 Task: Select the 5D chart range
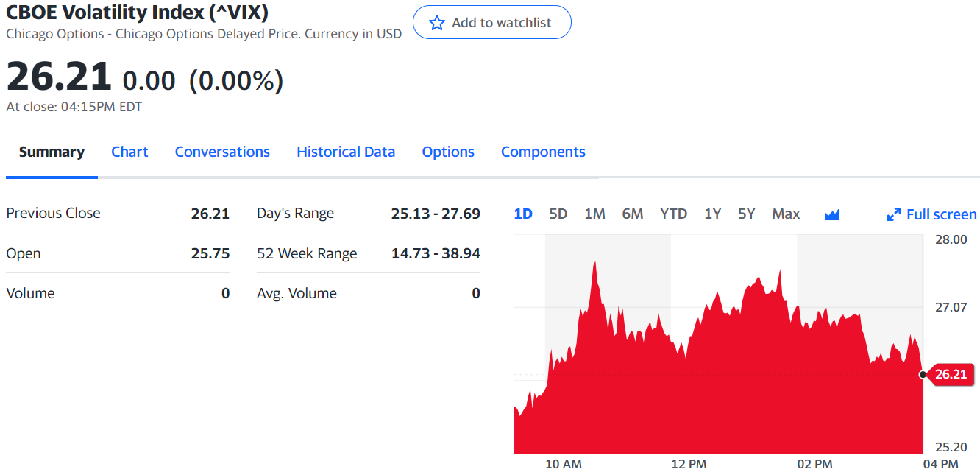click(x=558, y=214)
